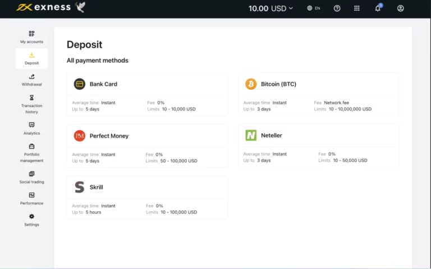The width and height of the screenshot is (431, 269).
Task: Open Transaction history hourglass icon
Action: pyautogui.click(x=31, y=98)
